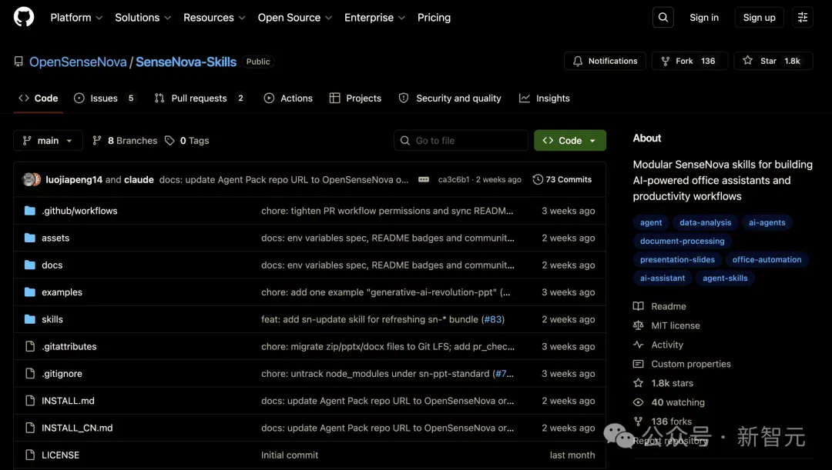This screenshot has width=832, height=470.
Task: Click the watching eye icon
Action: pyautogui.click(x=639, y=402)
